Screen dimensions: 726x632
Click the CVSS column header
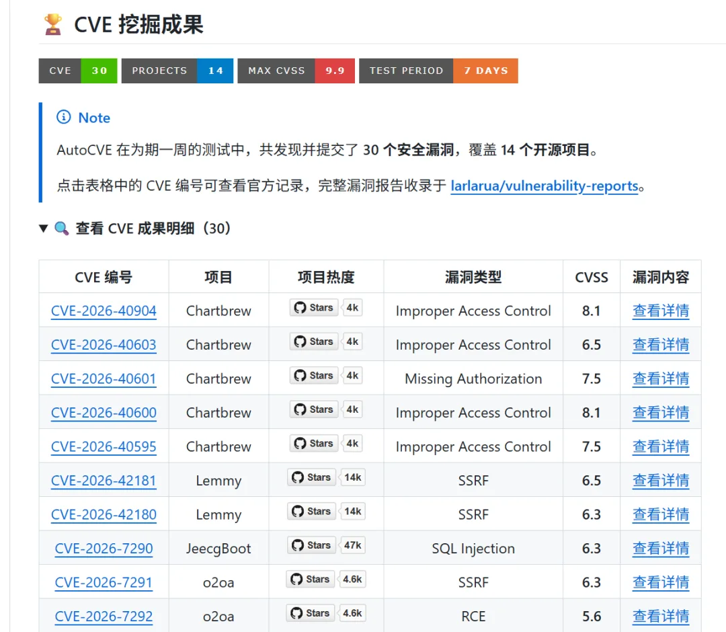[x=592, y=277]
